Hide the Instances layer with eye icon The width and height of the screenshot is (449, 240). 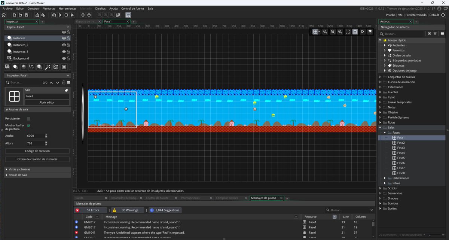[64, 38]
